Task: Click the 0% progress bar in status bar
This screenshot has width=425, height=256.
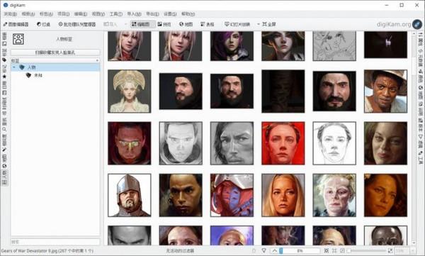Action: 300,250
